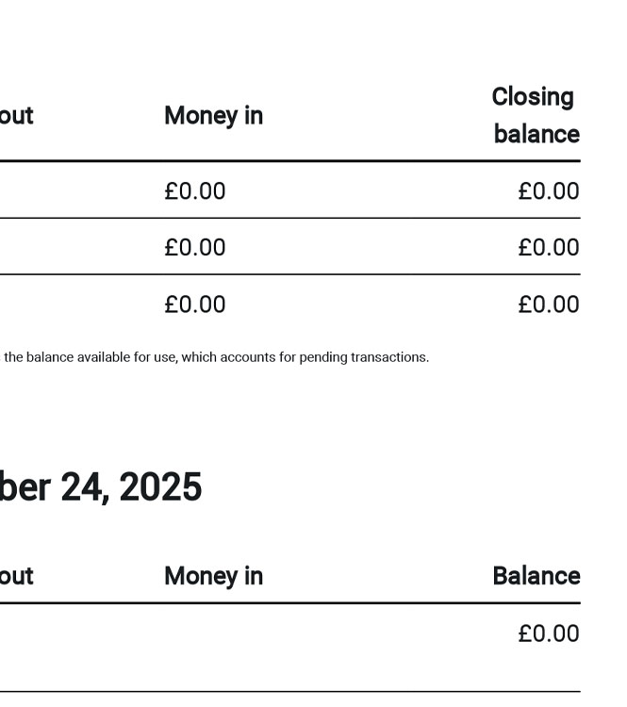The width and height of the screenshot is (627, 707).
Task: Click the footnote about pending transactions
Action: (217, 357)
